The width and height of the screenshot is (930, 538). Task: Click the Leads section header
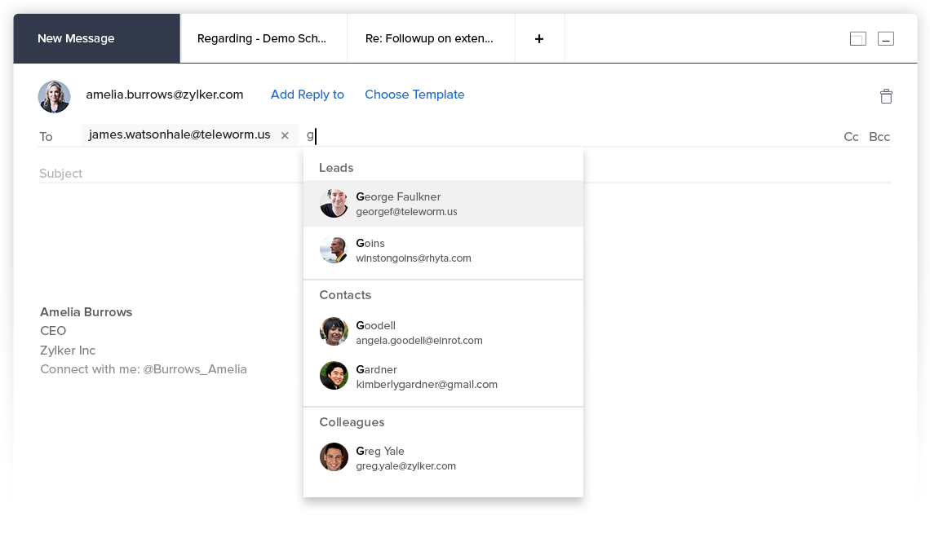[336, 168]
